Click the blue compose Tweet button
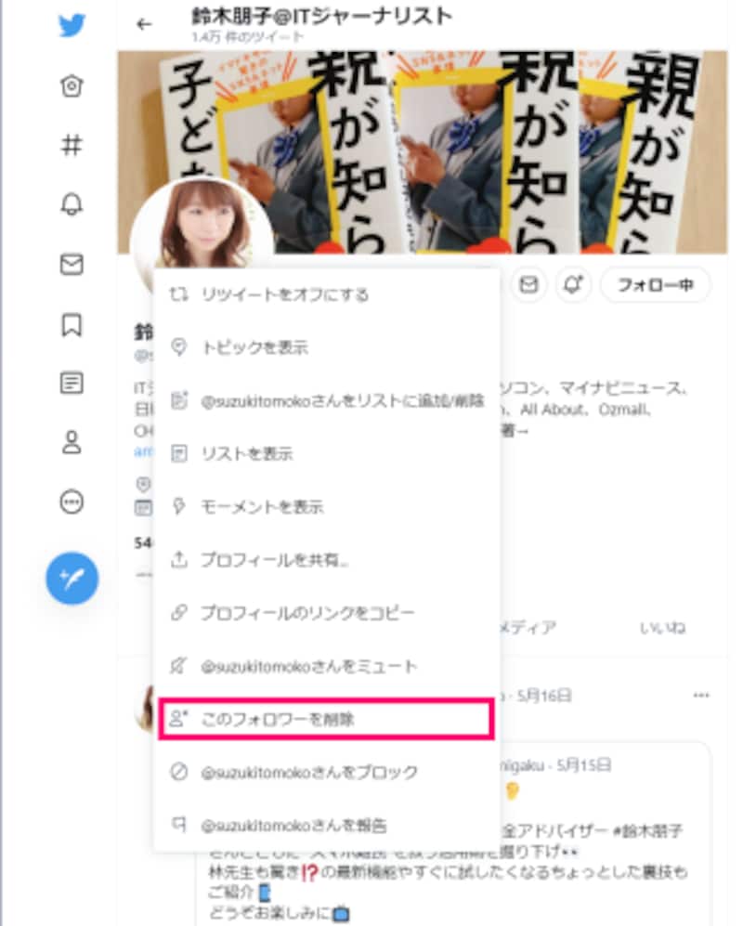This screenshot has height=926, width=743. [x=72, y=578]
